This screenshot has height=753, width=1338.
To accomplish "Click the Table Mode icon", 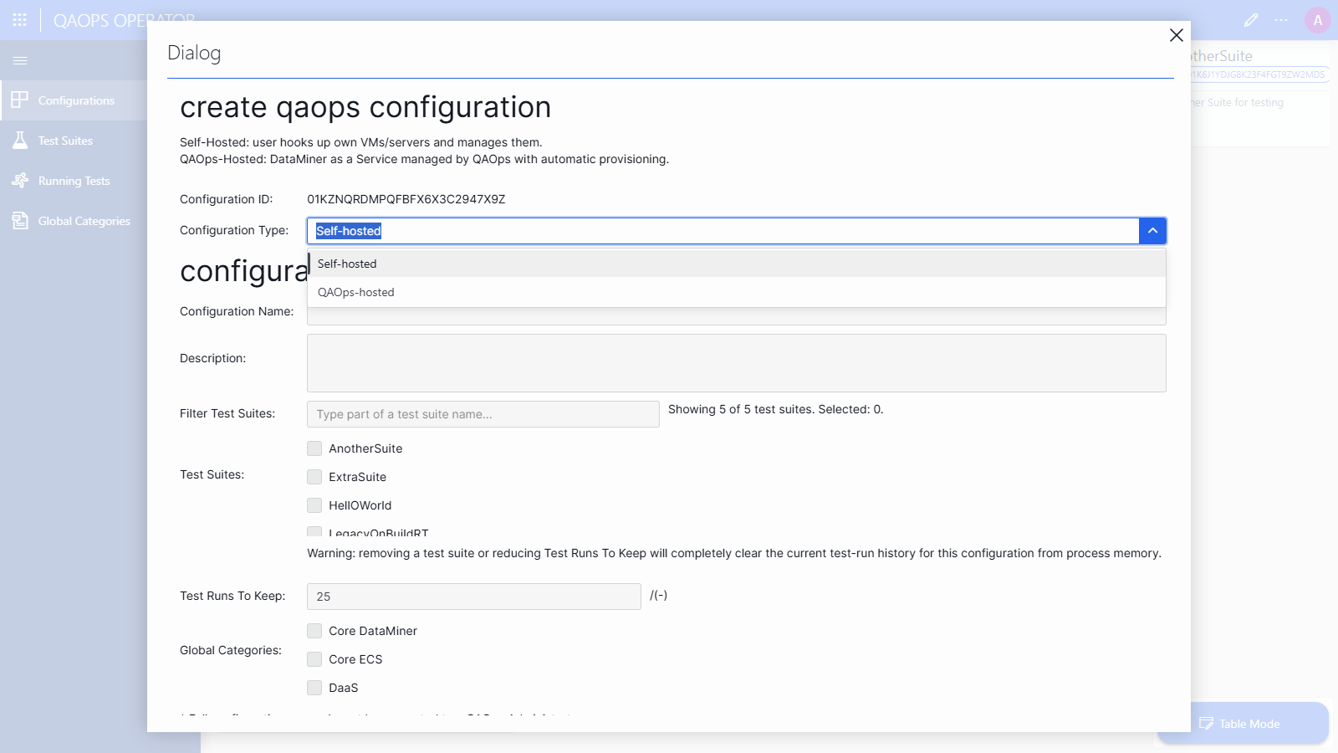I will 1206,724.
